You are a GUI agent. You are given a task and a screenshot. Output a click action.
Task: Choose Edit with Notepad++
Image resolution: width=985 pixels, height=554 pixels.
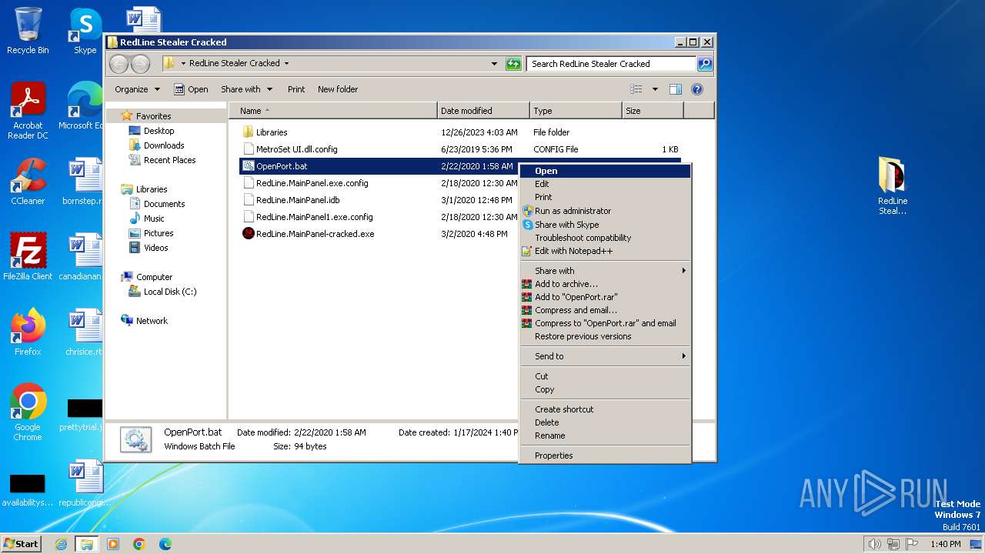point(605,251)
